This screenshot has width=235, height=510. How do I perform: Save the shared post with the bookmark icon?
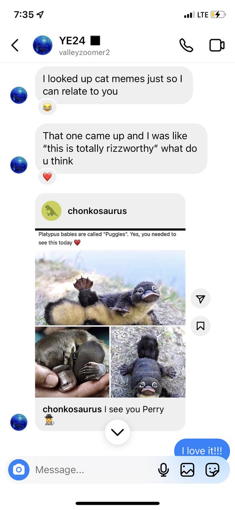201,326
